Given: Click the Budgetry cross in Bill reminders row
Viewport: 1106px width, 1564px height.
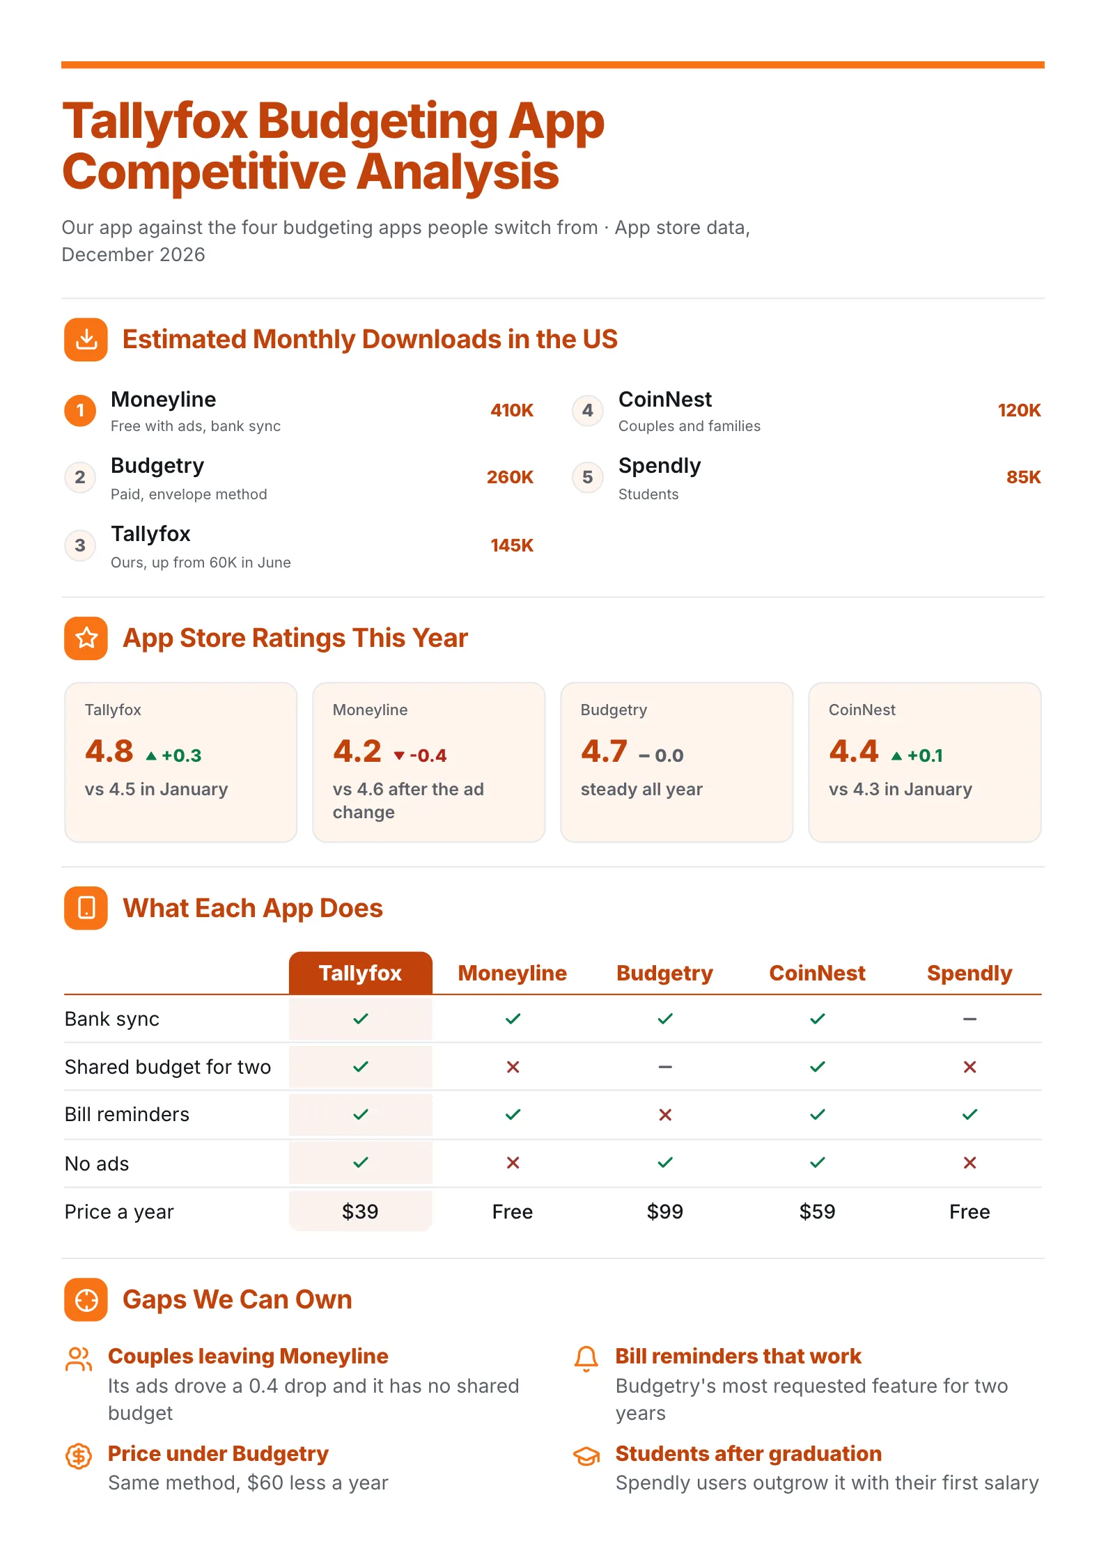Looking at the screenshot, I should click(x=665, y=1115).
